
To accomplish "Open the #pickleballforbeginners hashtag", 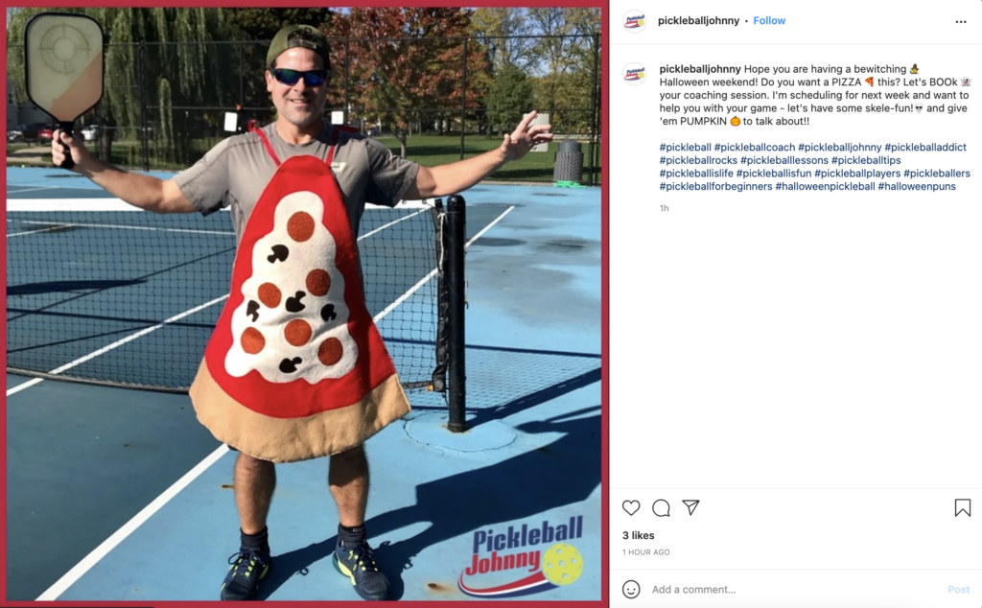I will (715, 187).
